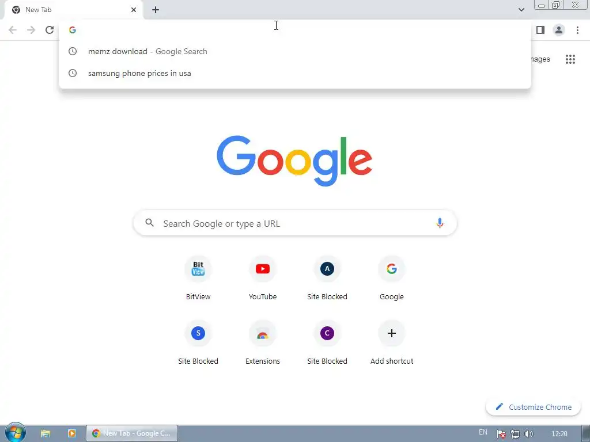Open a new tab with the plus button
The width and height of the screenshot is (590, 442).
tap(156, 10)
